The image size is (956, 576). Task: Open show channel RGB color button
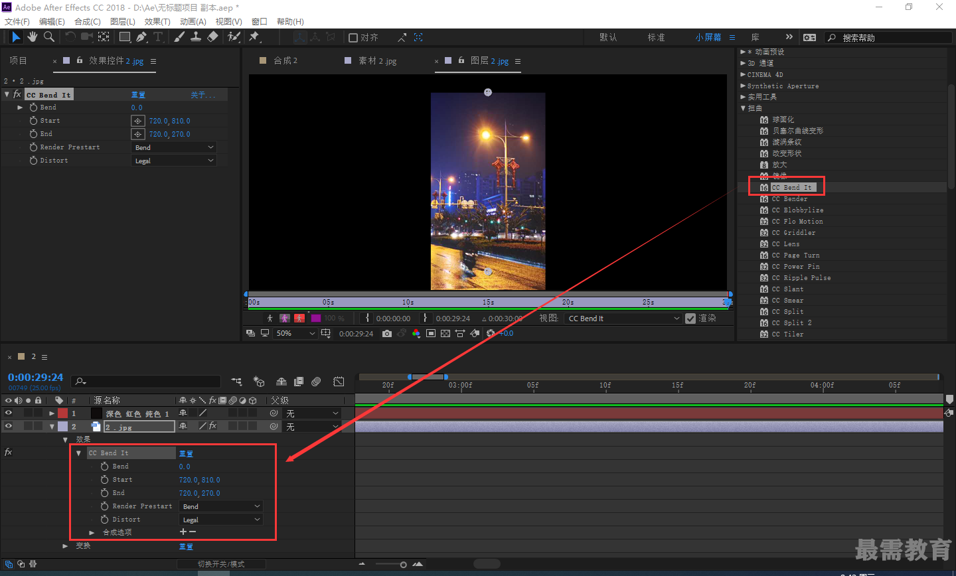tap(416, 333)
